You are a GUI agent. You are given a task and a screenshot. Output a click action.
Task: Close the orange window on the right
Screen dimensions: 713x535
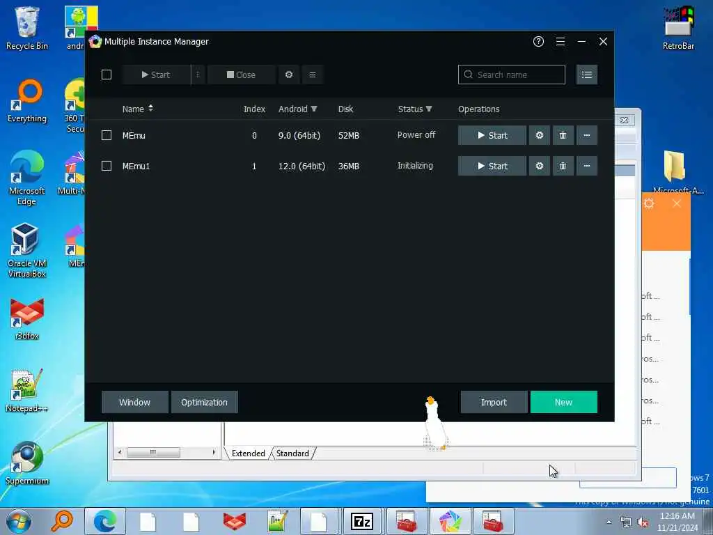(x=677, y=203)
